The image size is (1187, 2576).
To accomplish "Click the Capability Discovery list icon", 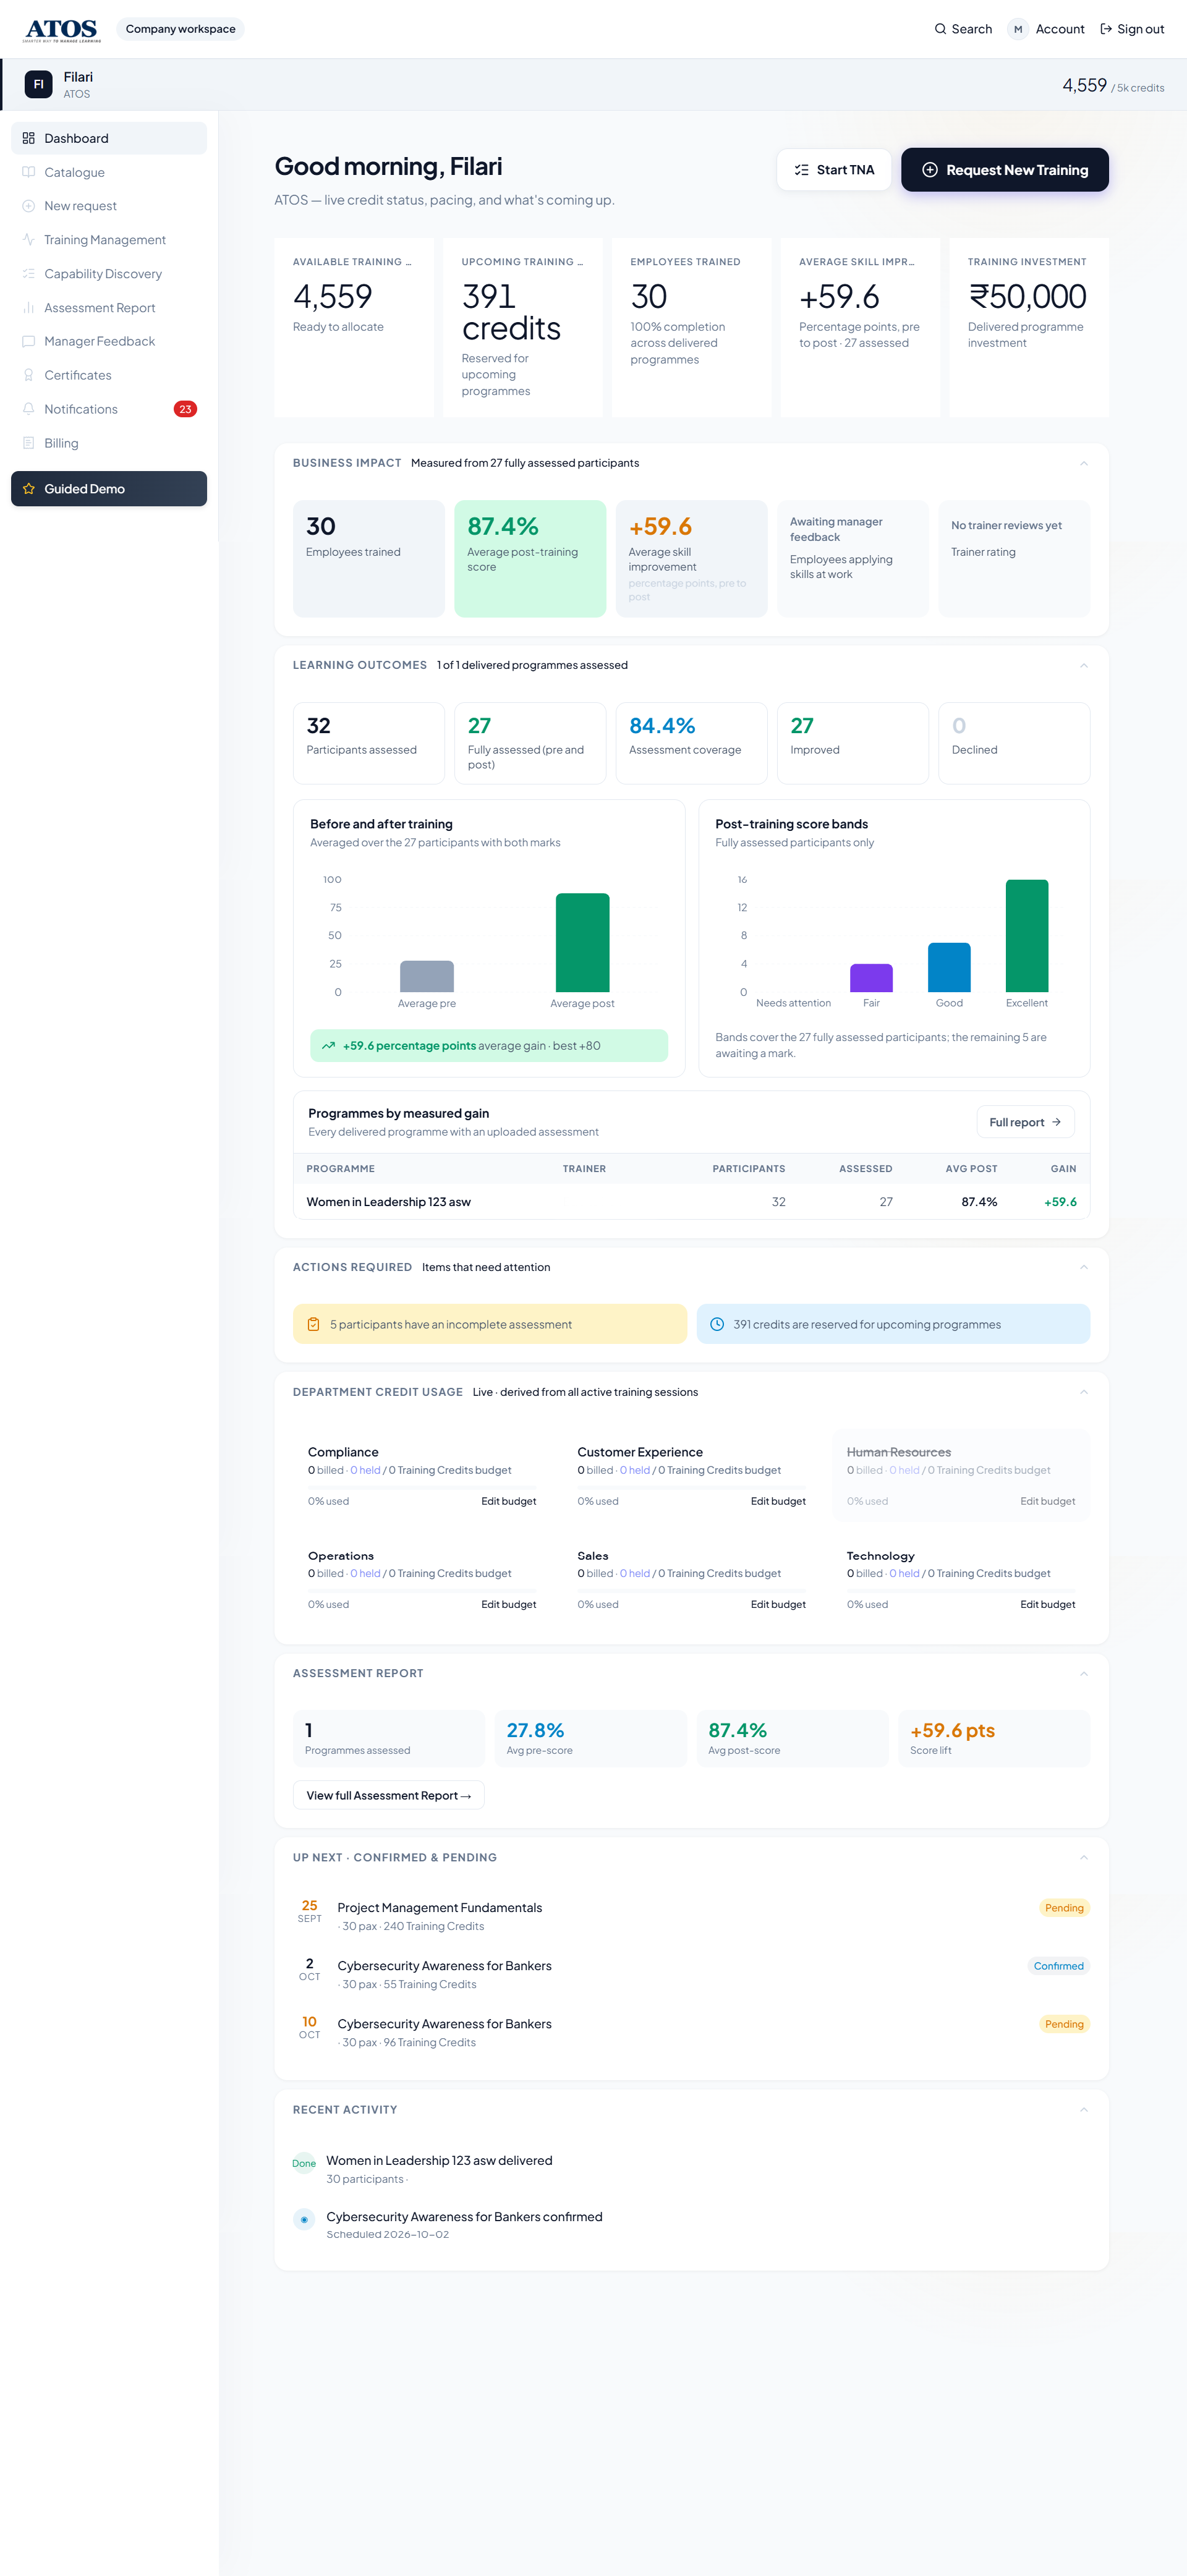I will 28,273.
